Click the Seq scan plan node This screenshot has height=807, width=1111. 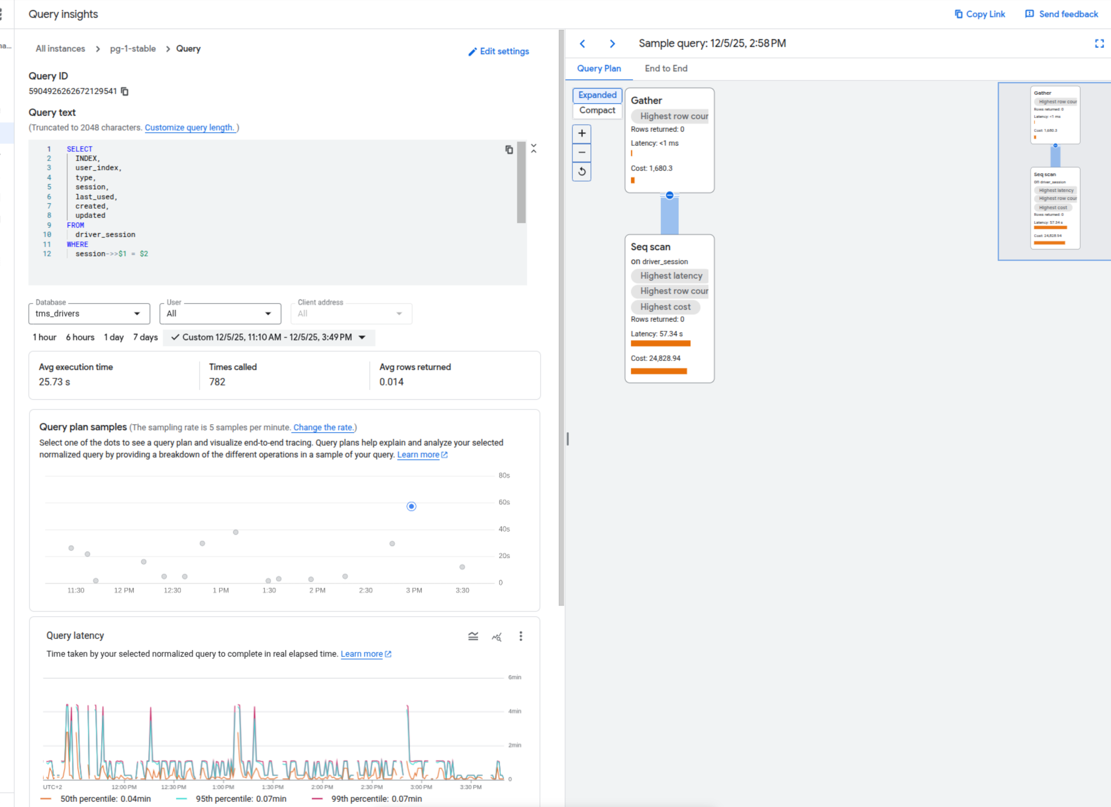pyautogui.click(x=669, y=309)
